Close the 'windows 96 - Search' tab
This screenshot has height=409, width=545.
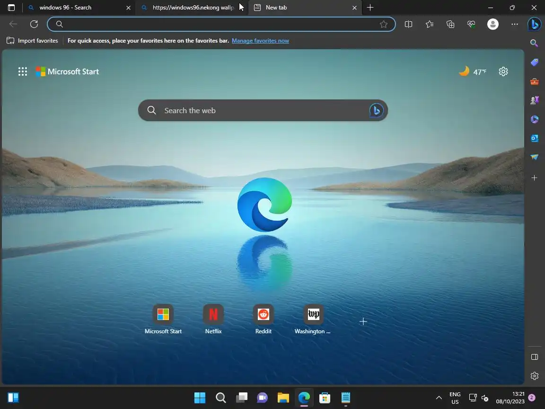click(x=128, y=7)
